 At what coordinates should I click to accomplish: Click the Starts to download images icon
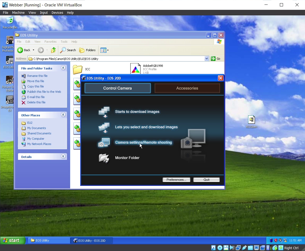click(104, 112)
